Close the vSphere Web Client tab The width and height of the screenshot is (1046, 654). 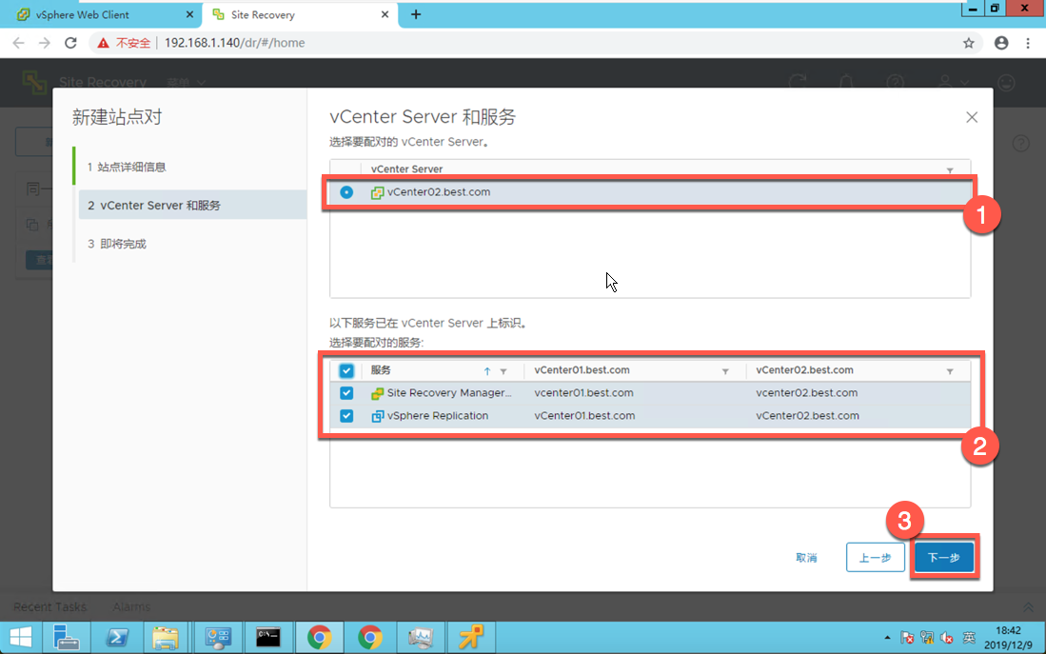(189, 14)
